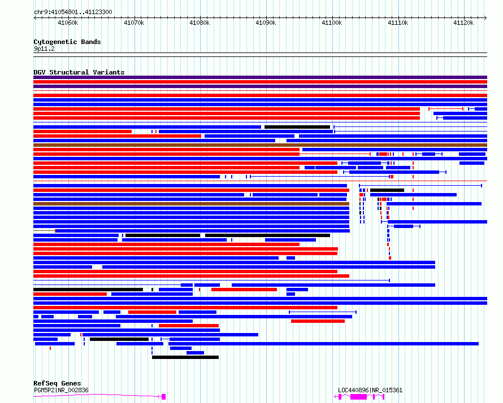Click the 41100k ruler tick label

click(x=332, y=23)
